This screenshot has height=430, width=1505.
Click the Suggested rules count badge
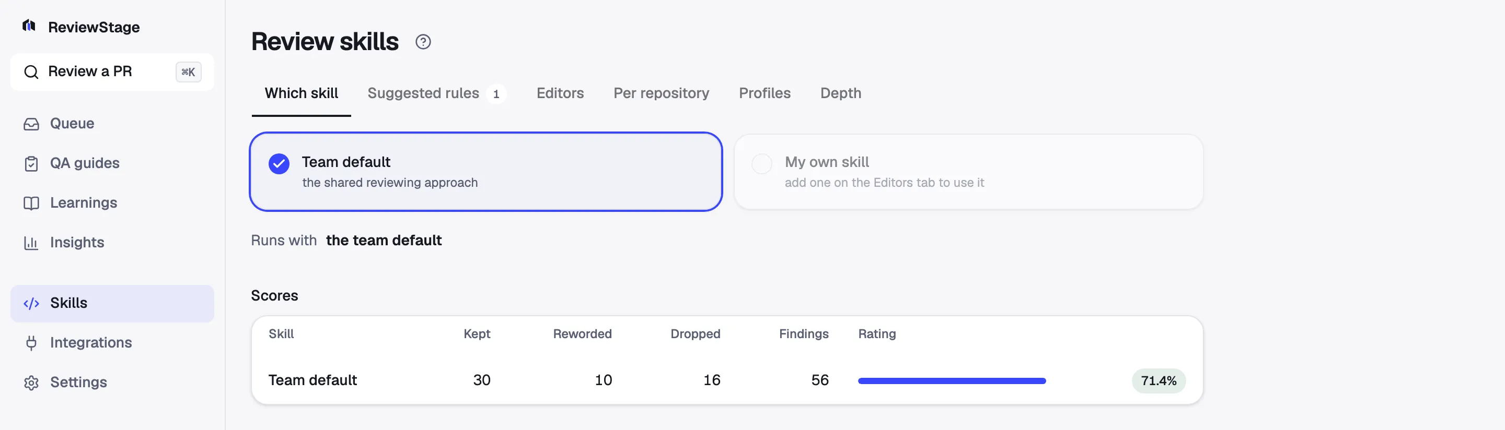coord(496,94)
